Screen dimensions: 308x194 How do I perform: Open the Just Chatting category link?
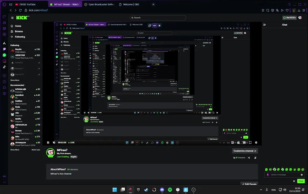[63, 157]
